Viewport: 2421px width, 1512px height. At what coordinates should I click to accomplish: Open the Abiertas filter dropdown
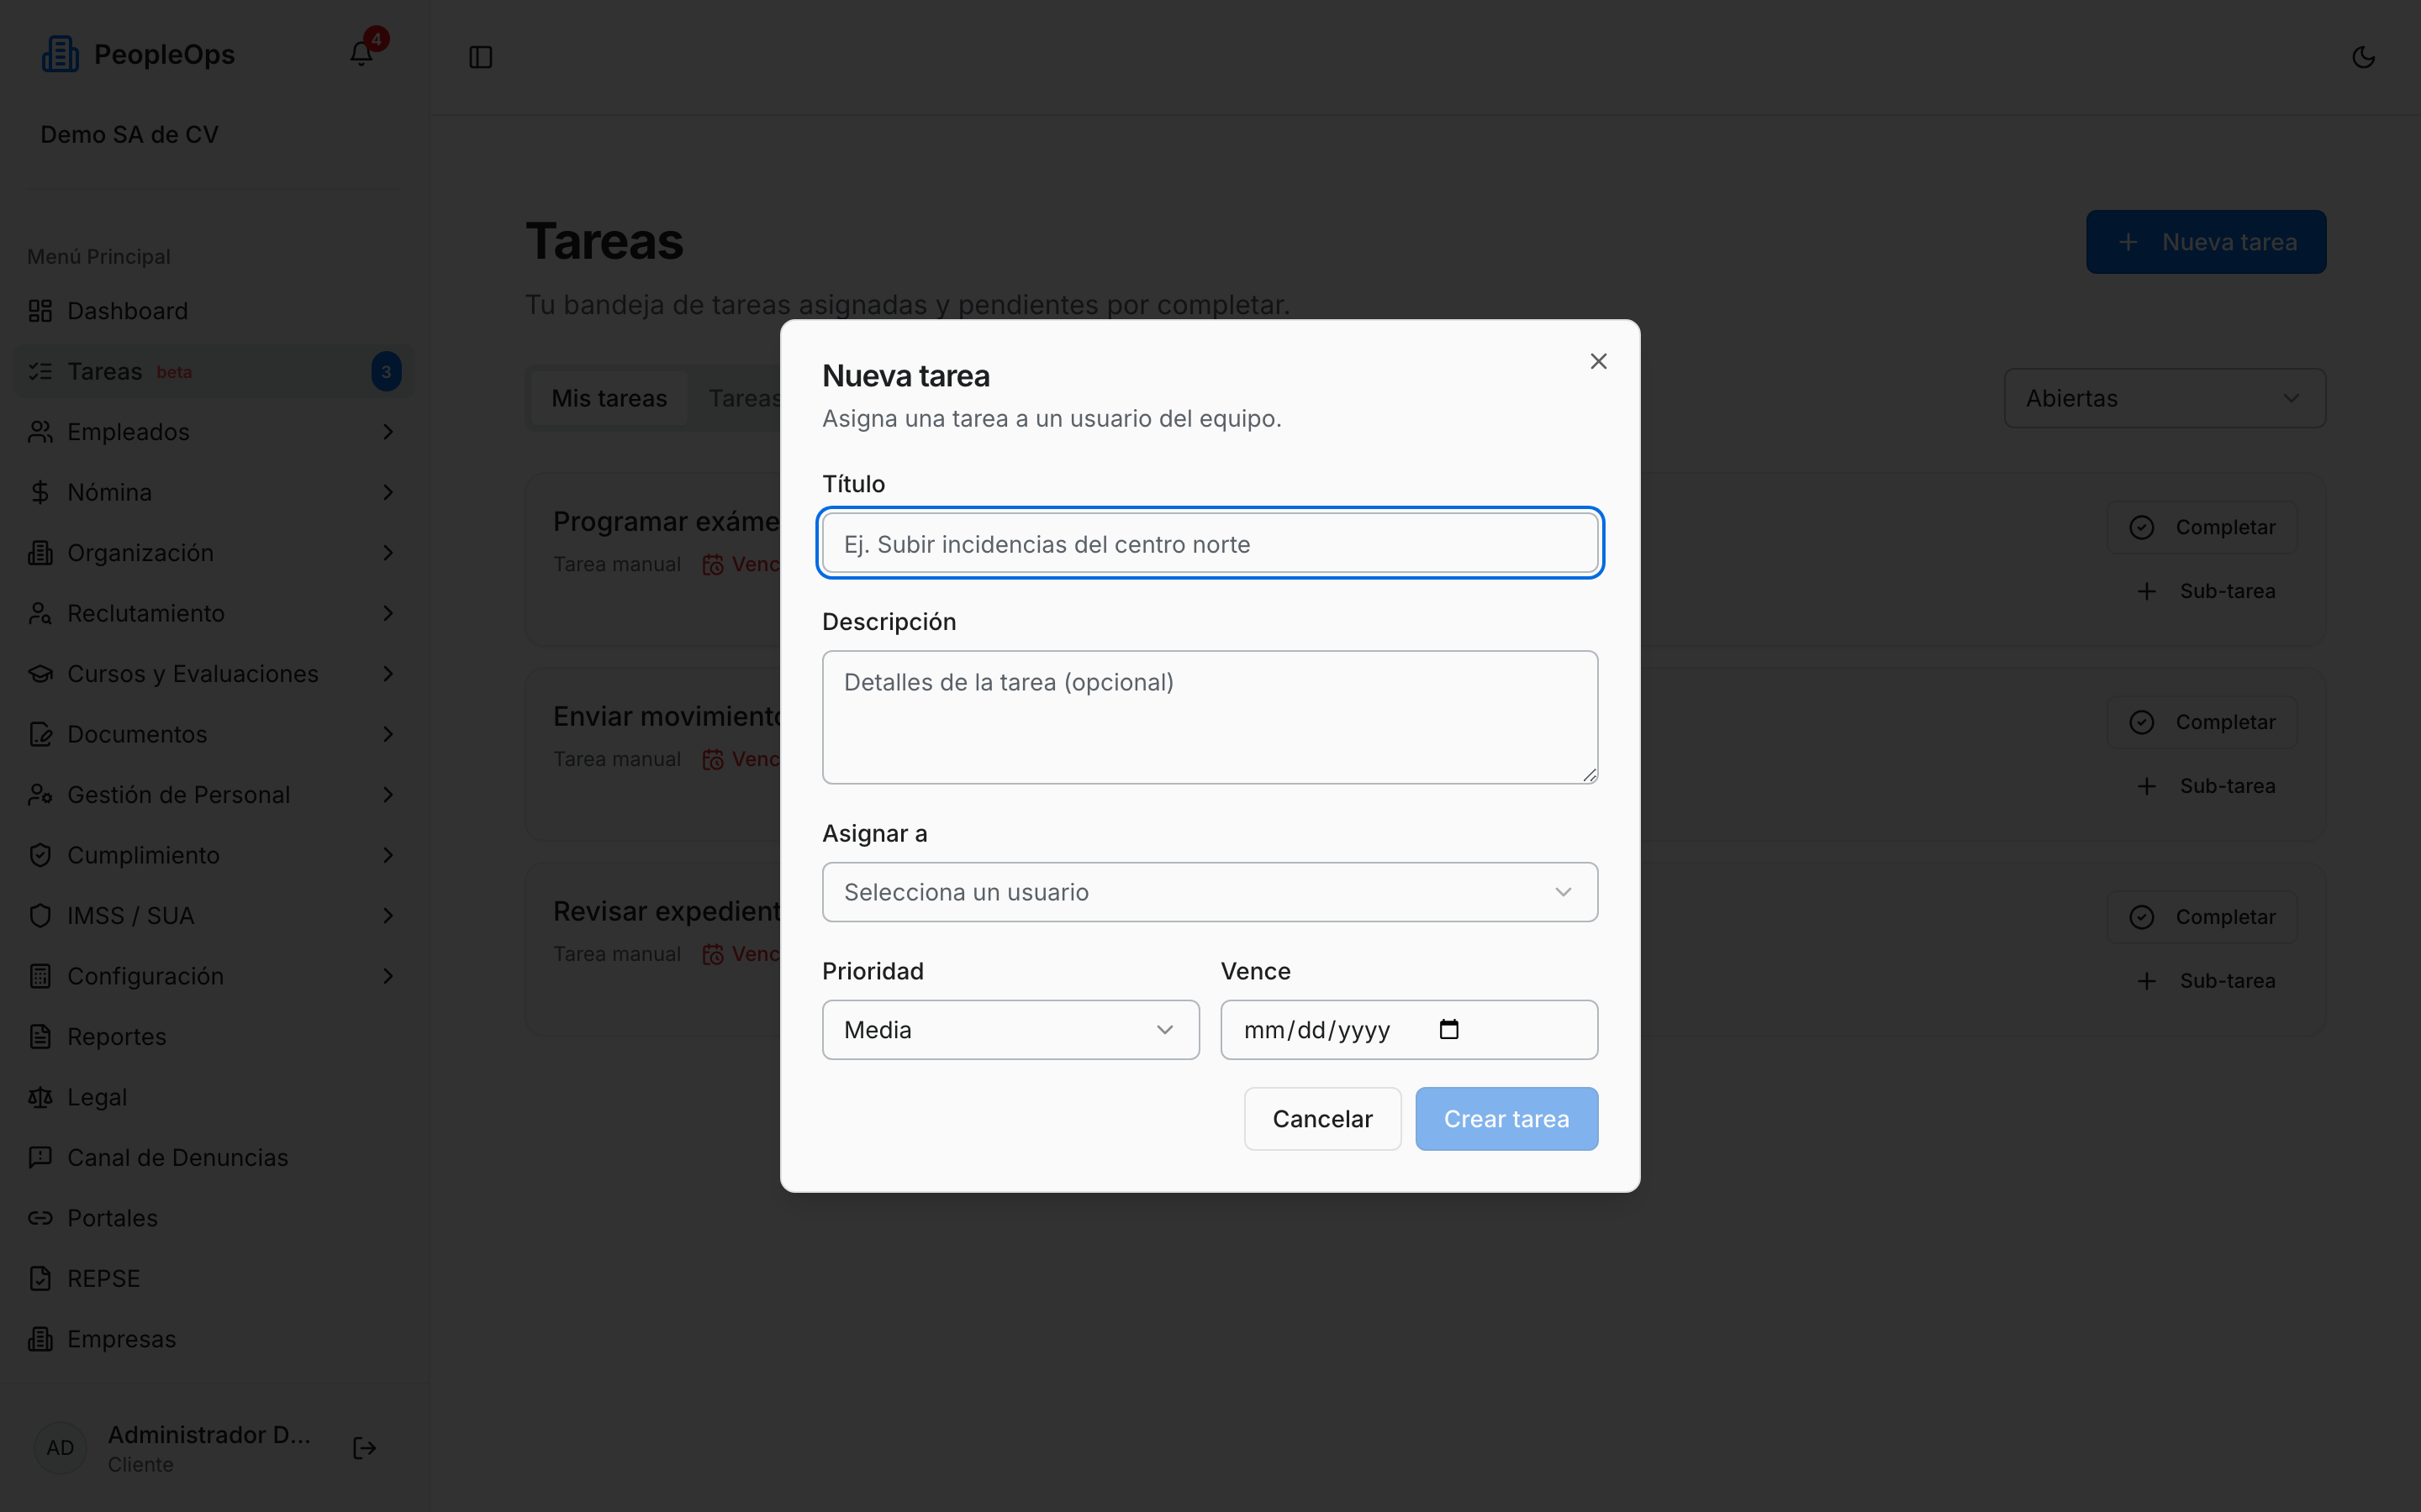coord(2164,398)
